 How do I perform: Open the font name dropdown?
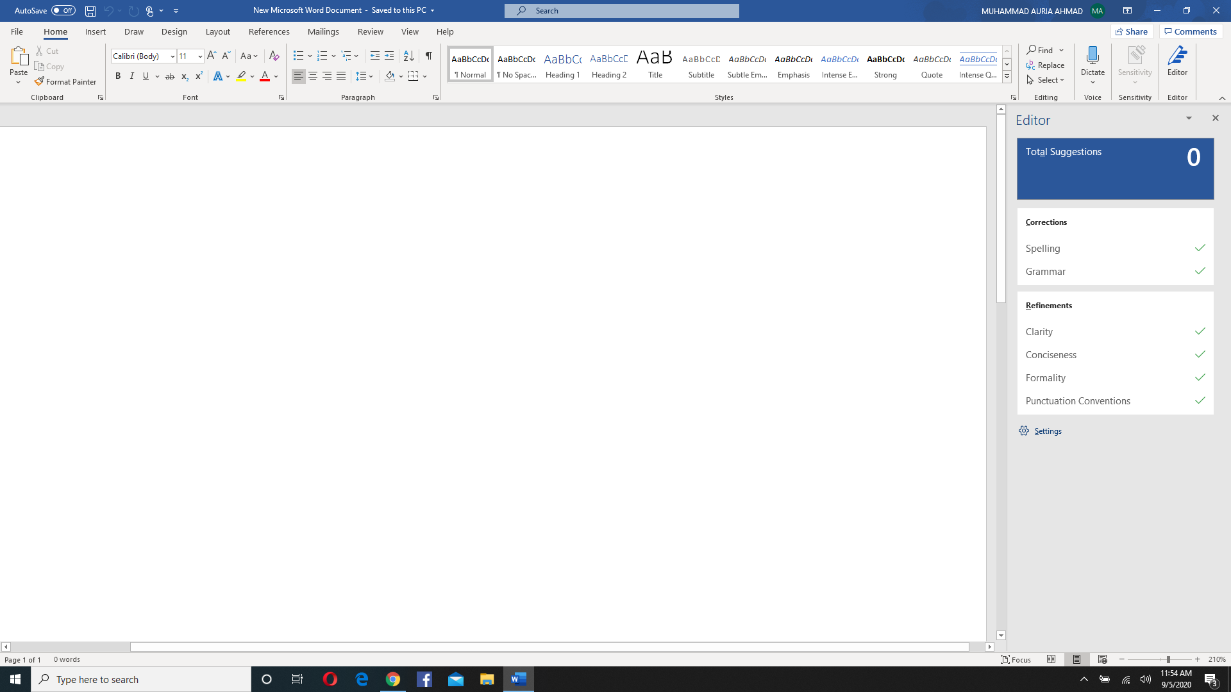click(x=172, y=56)
